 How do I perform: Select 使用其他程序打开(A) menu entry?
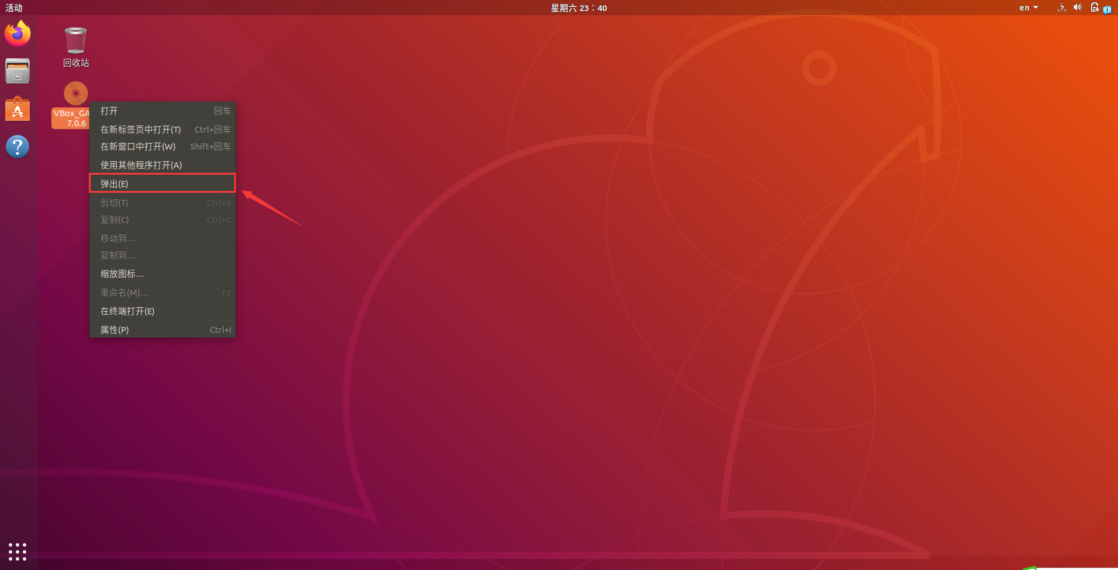(162, 165)
